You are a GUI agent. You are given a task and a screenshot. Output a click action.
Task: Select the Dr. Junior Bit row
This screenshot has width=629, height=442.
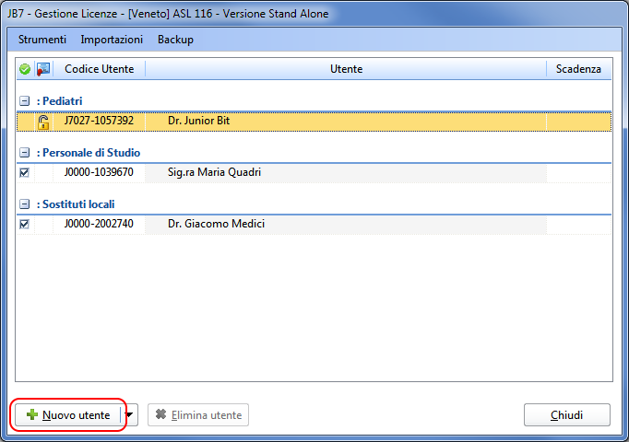(x=198, y=121)
